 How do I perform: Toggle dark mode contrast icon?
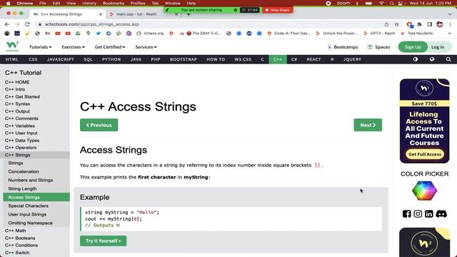416,59
